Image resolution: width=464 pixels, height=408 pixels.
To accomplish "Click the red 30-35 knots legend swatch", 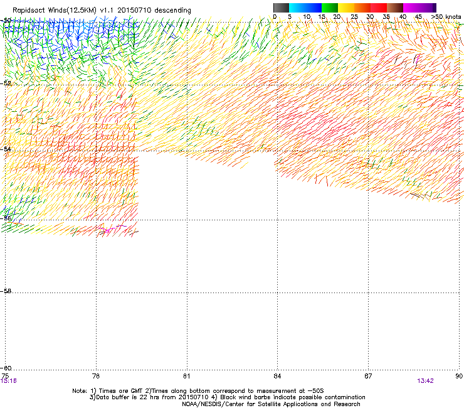I will click(379, 8).
